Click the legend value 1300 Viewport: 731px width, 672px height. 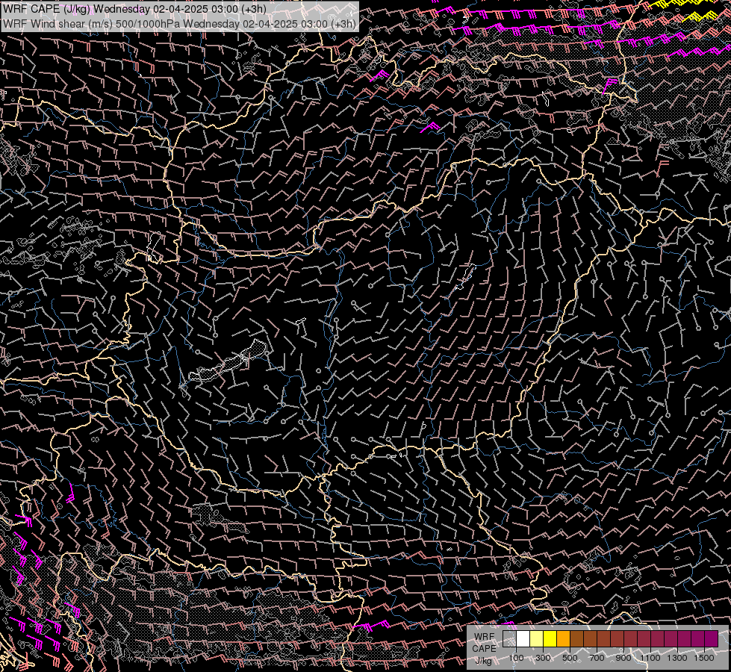tap(677, 658)
